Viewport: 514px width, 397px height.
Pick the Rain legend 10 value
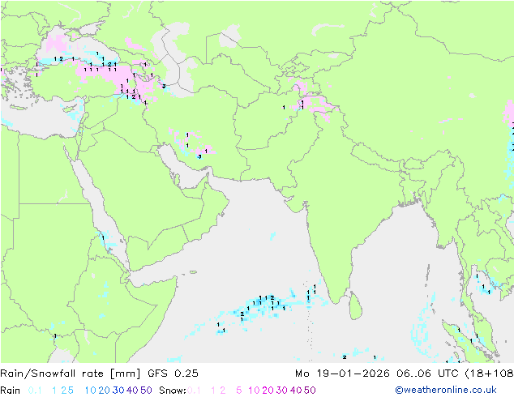[x=91, y=391]
